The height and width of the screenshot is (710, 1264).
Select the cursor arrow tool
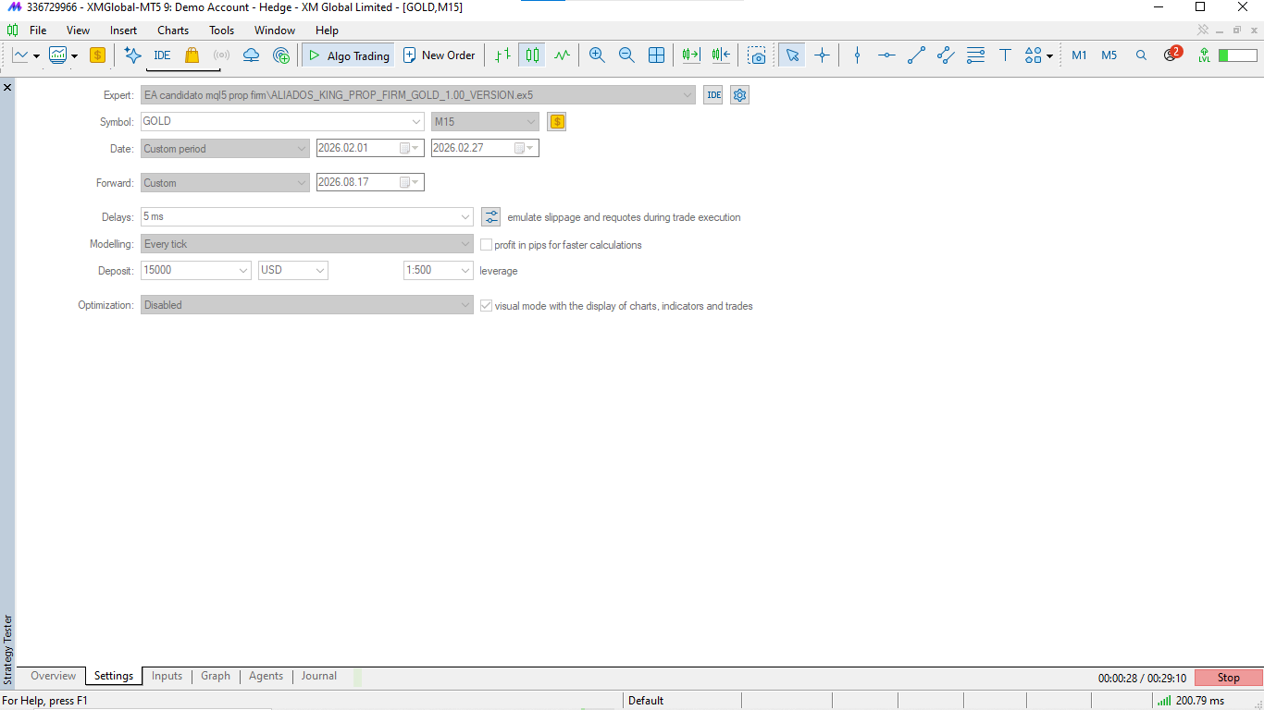click(792, 55)
